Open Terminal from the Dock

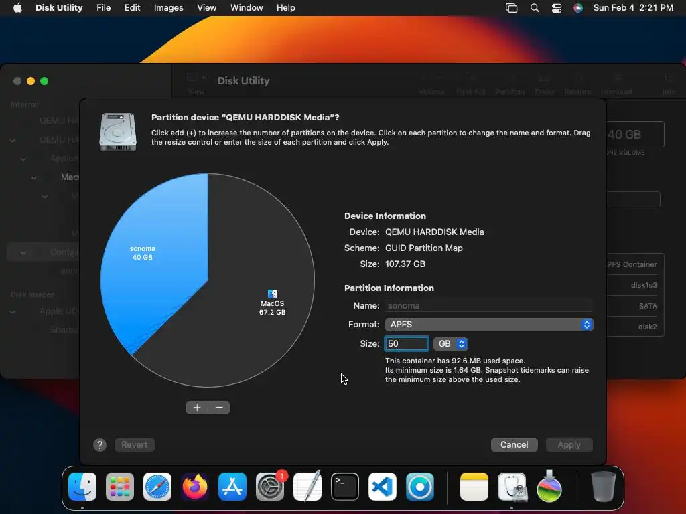[x=345, y=487]
